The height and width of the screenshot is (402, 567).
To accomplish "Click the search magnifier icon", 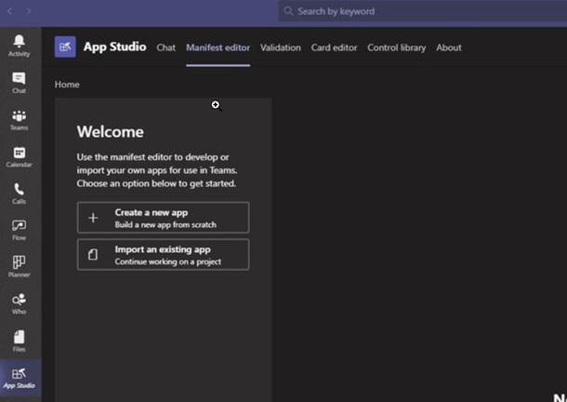I will pyautogui.click(x=288, y=11).
